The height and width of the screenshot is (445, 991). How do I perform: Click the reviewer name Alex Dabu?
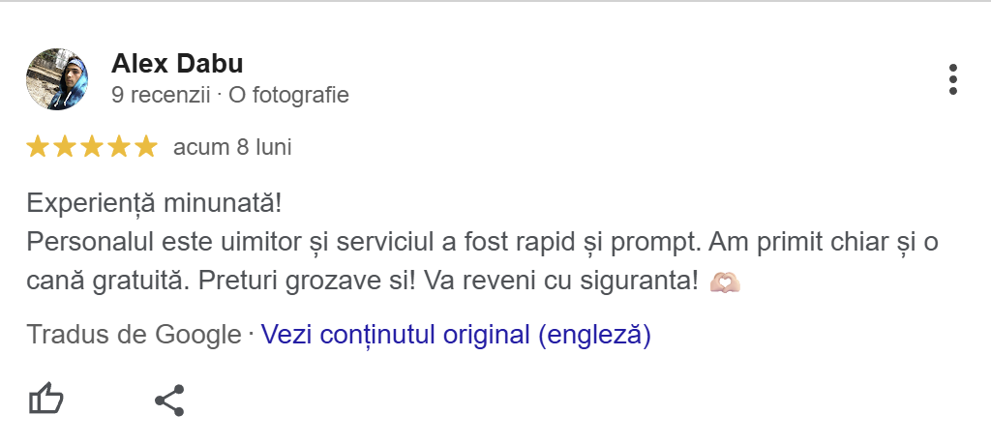coord(177,64)
